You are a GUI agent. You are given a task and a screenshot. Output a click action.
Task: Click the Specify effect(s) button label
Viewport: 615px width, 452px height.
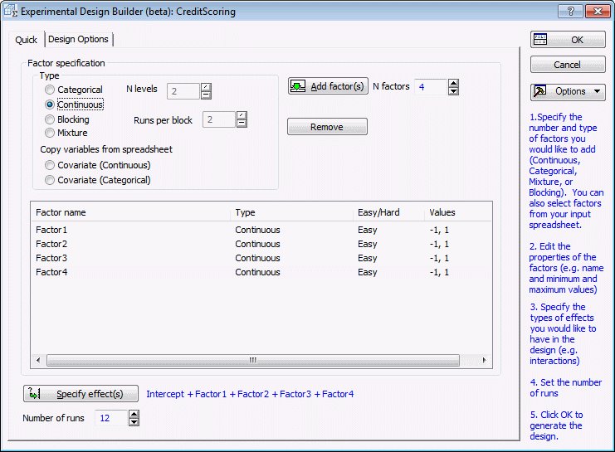[90, 394]
